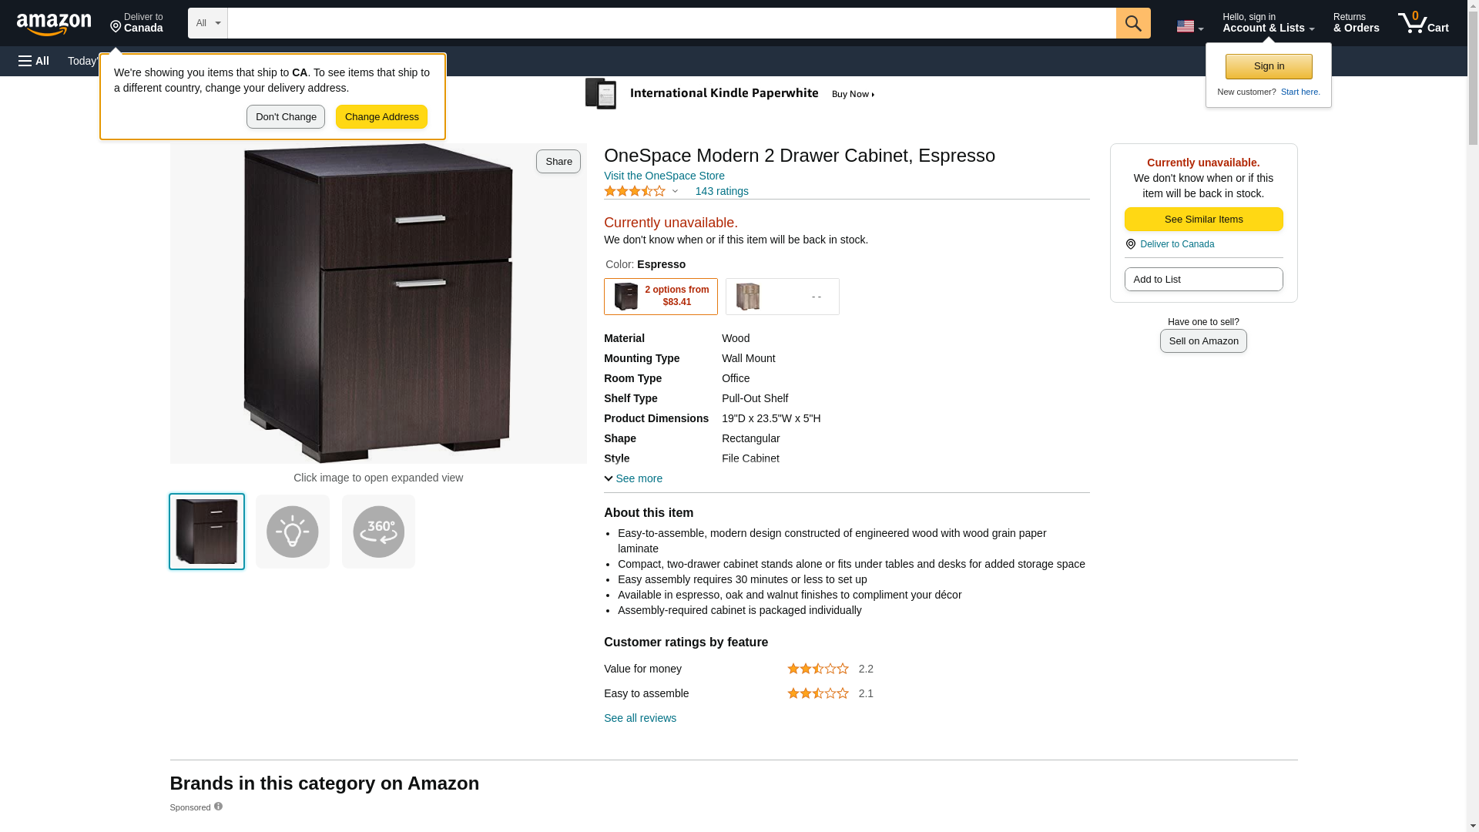Screen dimensions: 1479x832
Task: Open the Add to List dropdown
Action: coord(1202,279)
